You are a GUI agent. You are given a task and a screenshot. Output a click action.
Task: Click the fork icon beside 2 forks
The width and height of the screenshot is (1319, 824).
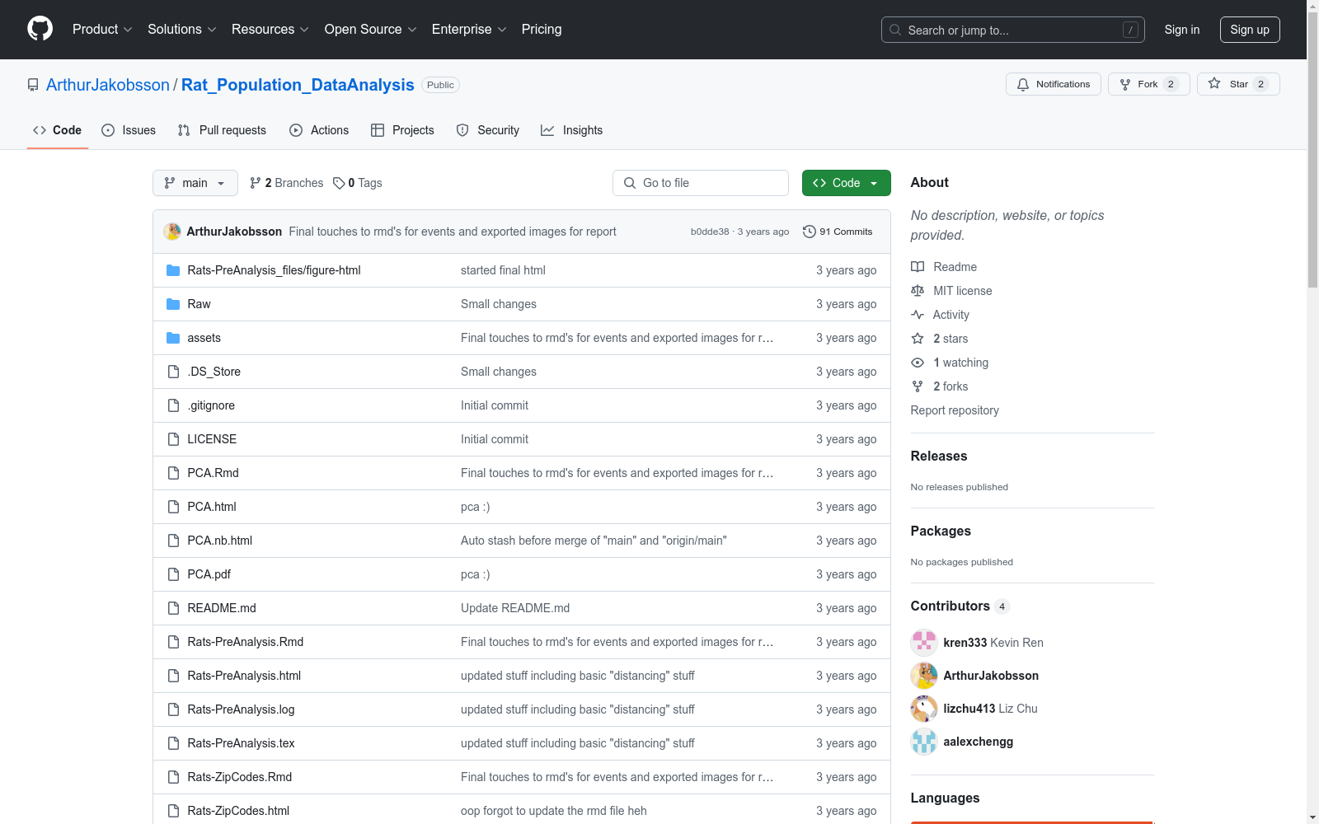[918, 386]
